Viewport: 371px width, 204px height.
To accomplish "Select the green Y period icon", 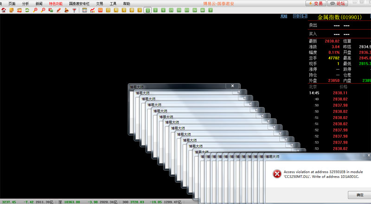I will coord(211,10).
